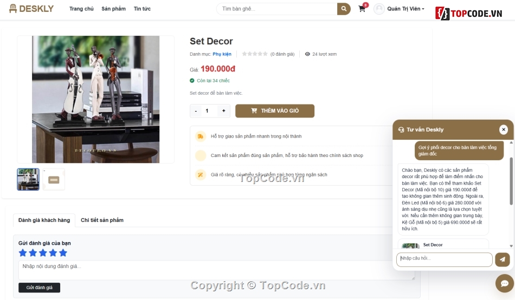
Task: Close the Tư vấn Deskly chat window
Action: pyautogui.click(x=503, y=129)
